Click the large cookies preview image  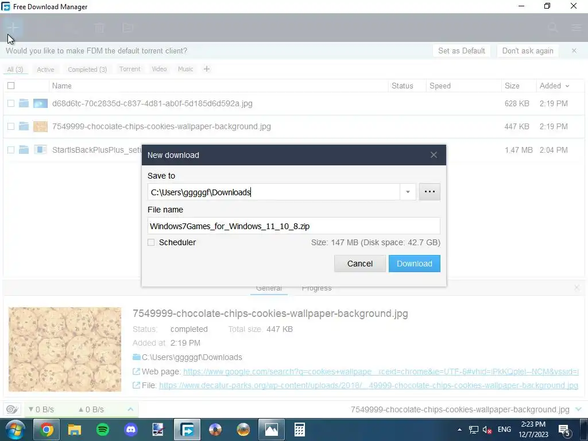tap(65, 349)
